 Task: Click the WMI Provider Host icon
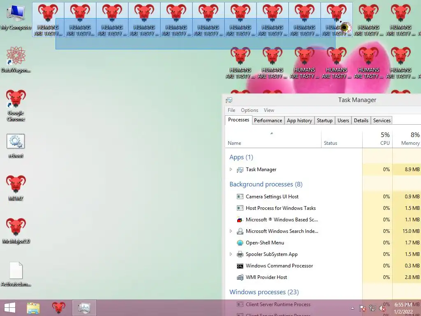240,277
